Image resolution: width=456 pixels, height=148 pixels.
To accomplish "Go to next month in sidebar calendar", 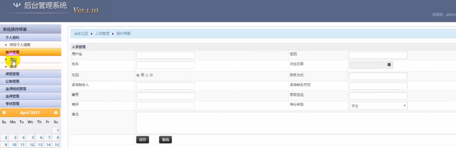I will pos(56,113).
